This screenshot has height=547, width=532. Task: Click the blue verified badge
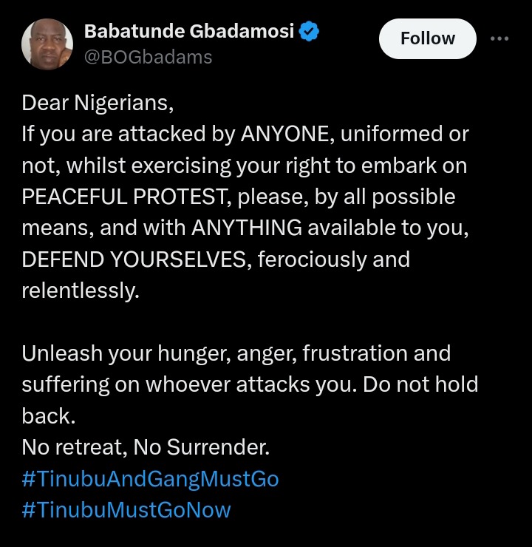point(309,31)
